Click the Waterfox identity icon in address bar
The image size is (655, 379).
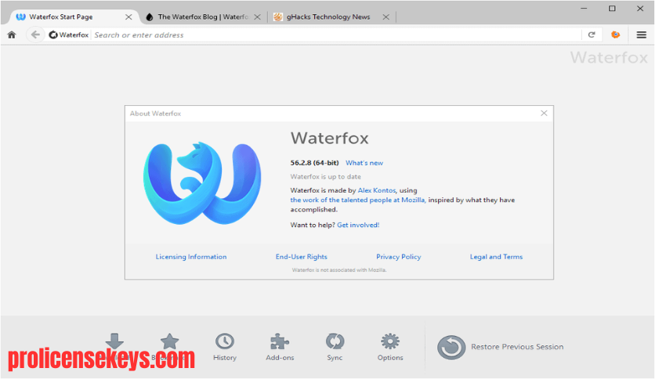pyautogui.click(x=53, y=35)
